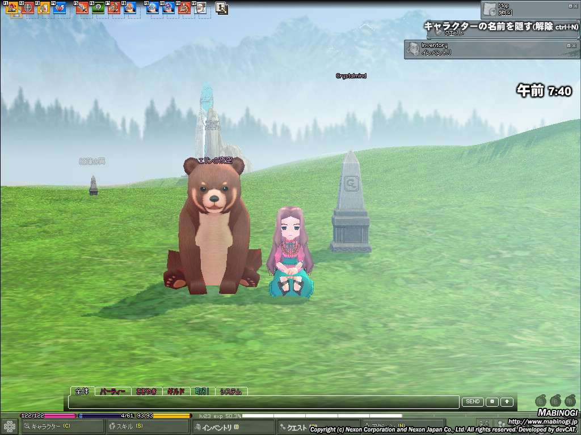Use the F8 hotkey skill icon
Screen dimensions: 581x435
click(130, 8)
